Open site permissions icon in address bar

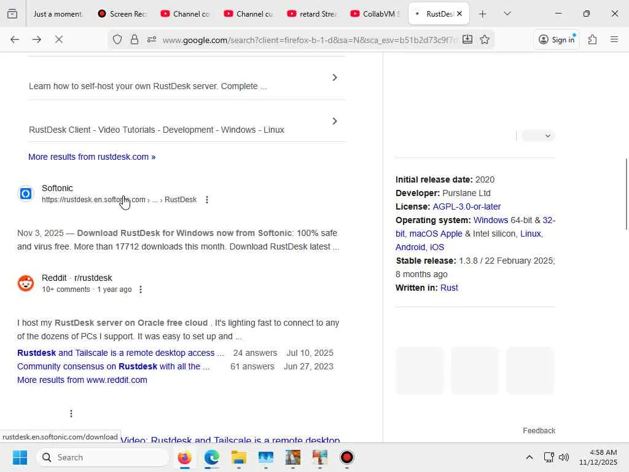[152, 39]
